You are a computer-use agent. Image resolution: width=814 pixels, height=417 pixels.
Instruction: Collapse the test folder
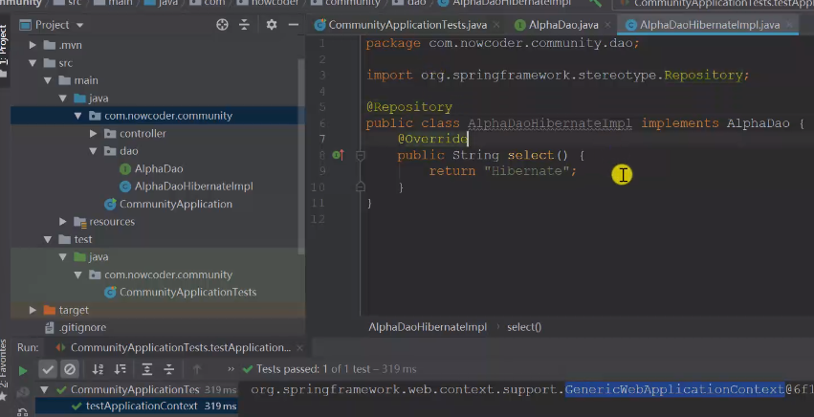click(x=48, y=239)
